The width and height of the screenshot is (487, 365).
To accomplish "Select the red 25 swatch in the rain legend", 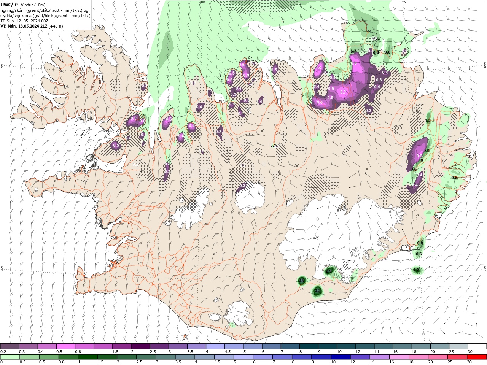I will click(457, 357).
